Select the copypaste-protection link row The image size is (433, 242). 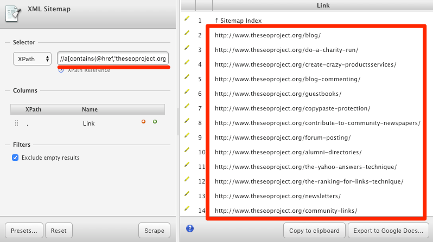point(292,108)
